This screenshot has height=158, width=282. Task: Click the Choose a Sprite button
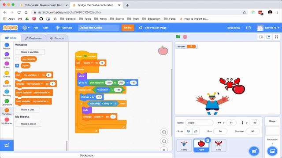(x=254, y=151)
